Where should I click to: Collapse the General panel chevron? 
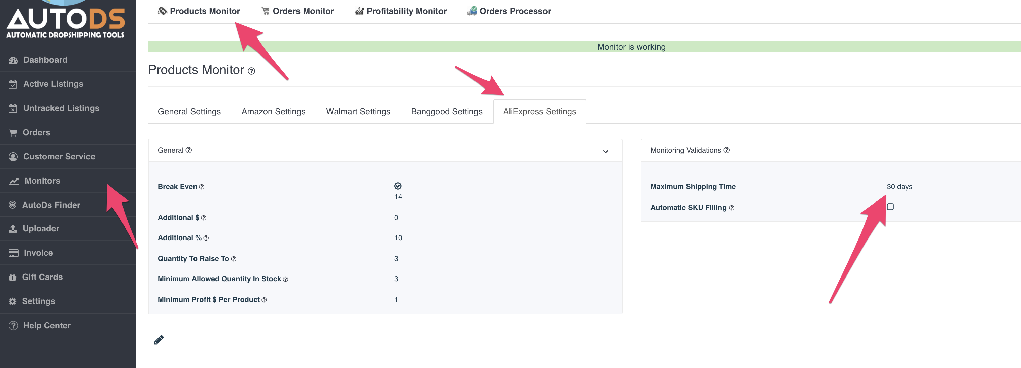coord(605,152)
